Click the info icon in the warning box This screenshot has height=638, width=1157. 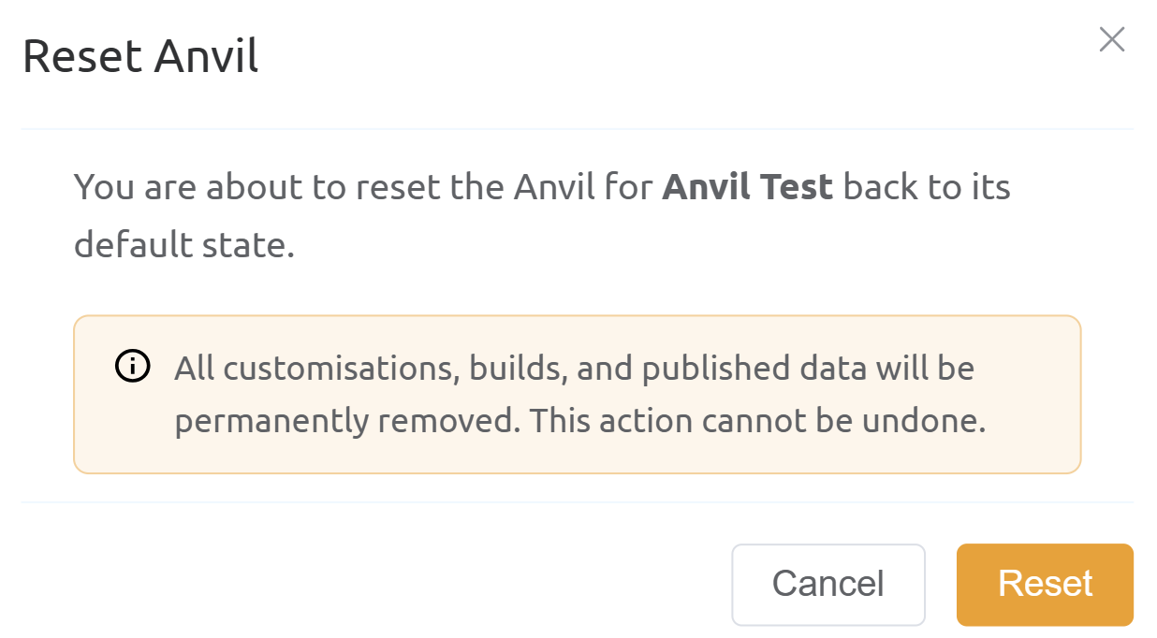pos(133,367)
